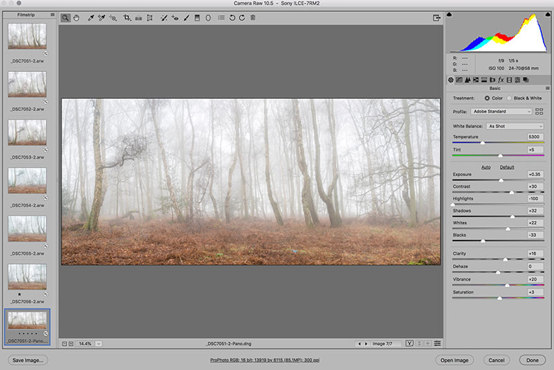Click the trash icon to mark for deletion

pos(253,18)
